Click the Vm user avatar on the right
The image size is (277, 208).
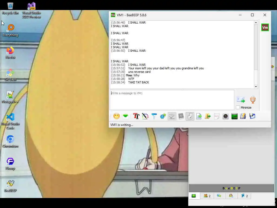tap(265, 27)
